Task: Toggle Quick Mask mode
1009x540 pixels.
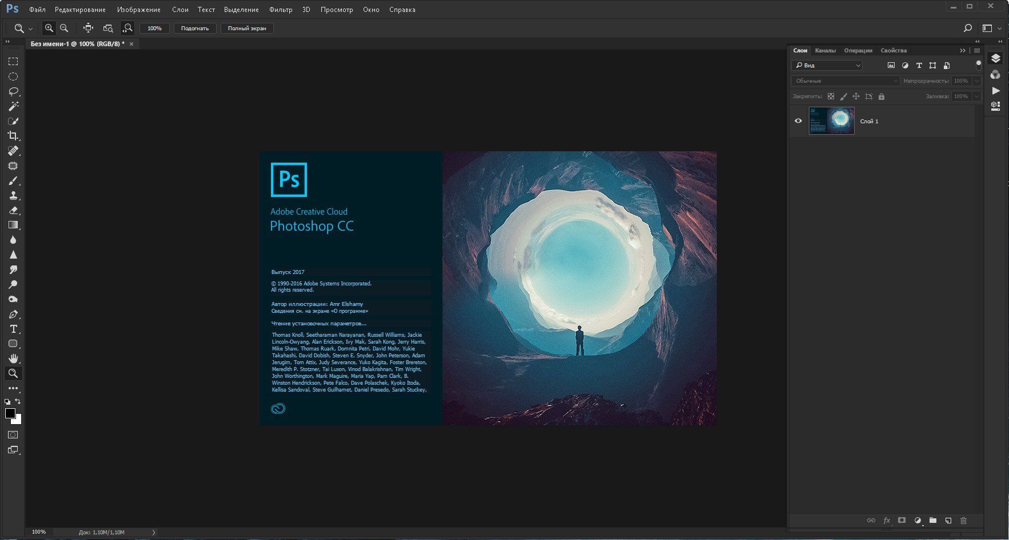Action: [x=13, y=434]
